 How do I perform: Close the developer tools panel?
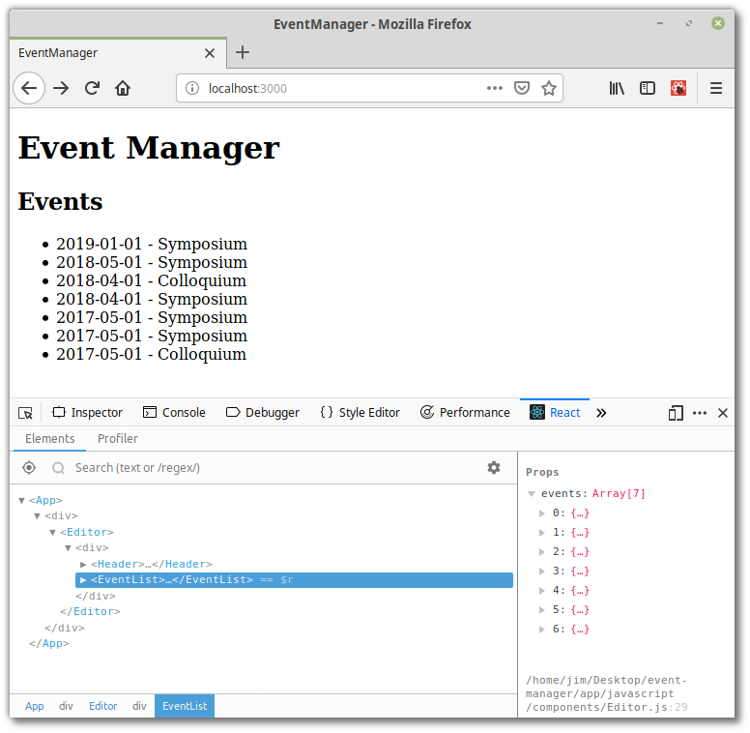723,412
